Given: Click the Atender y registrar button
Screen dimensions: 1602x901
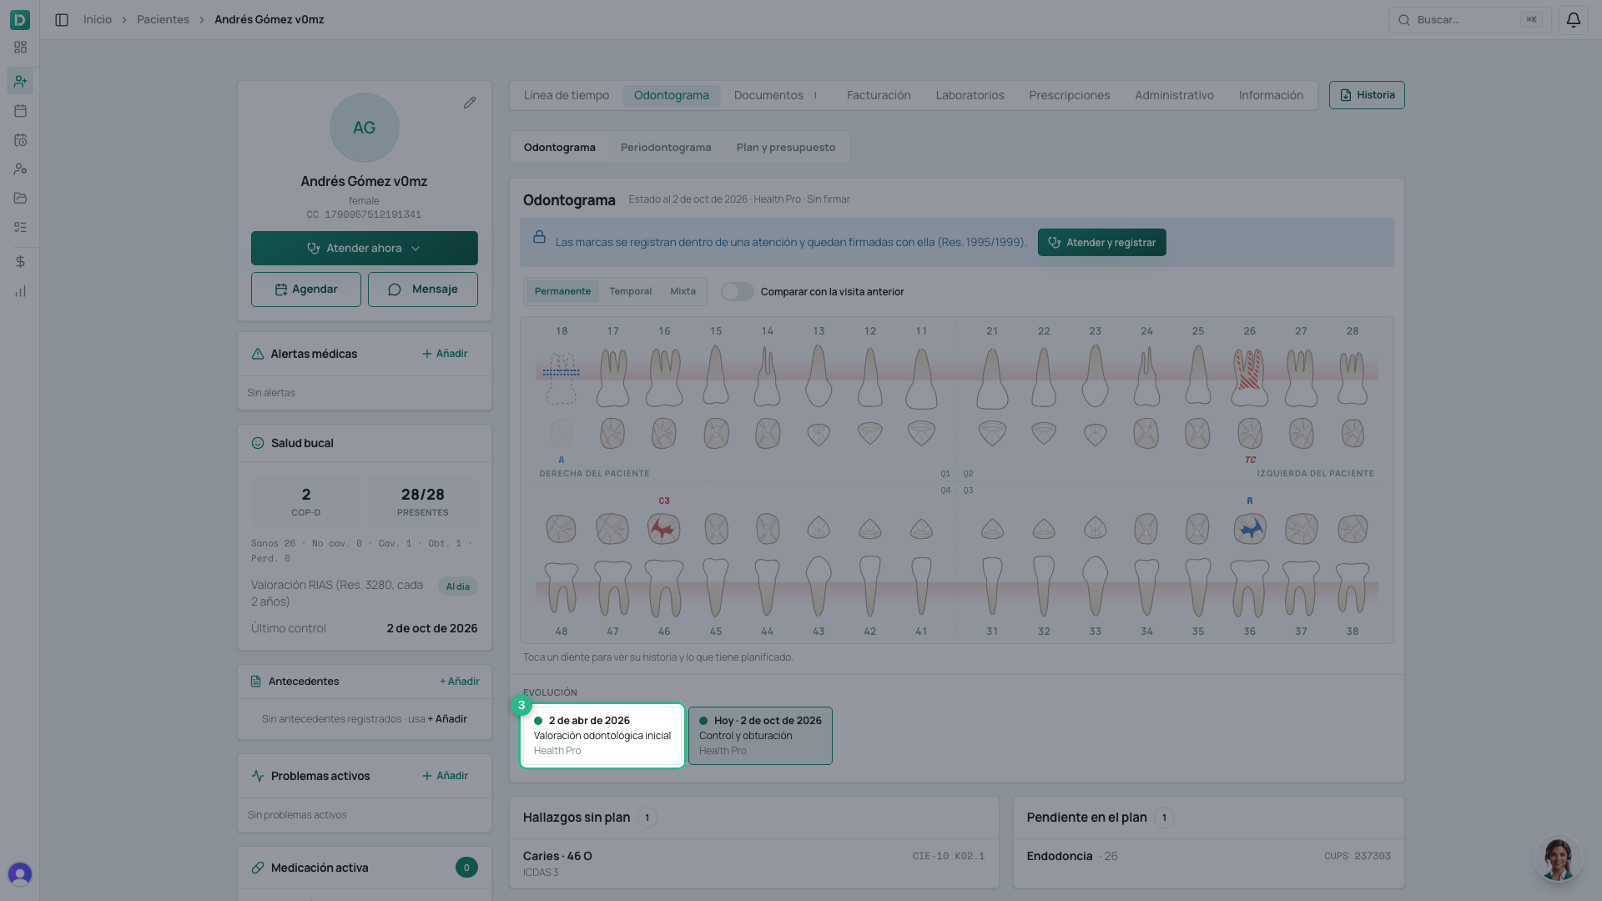Looking at the screenshot, I should click(1101, 243).
